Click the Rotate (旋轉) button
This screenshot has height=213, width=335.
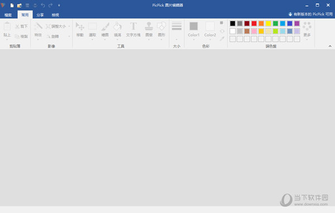(x=53, y=36)
